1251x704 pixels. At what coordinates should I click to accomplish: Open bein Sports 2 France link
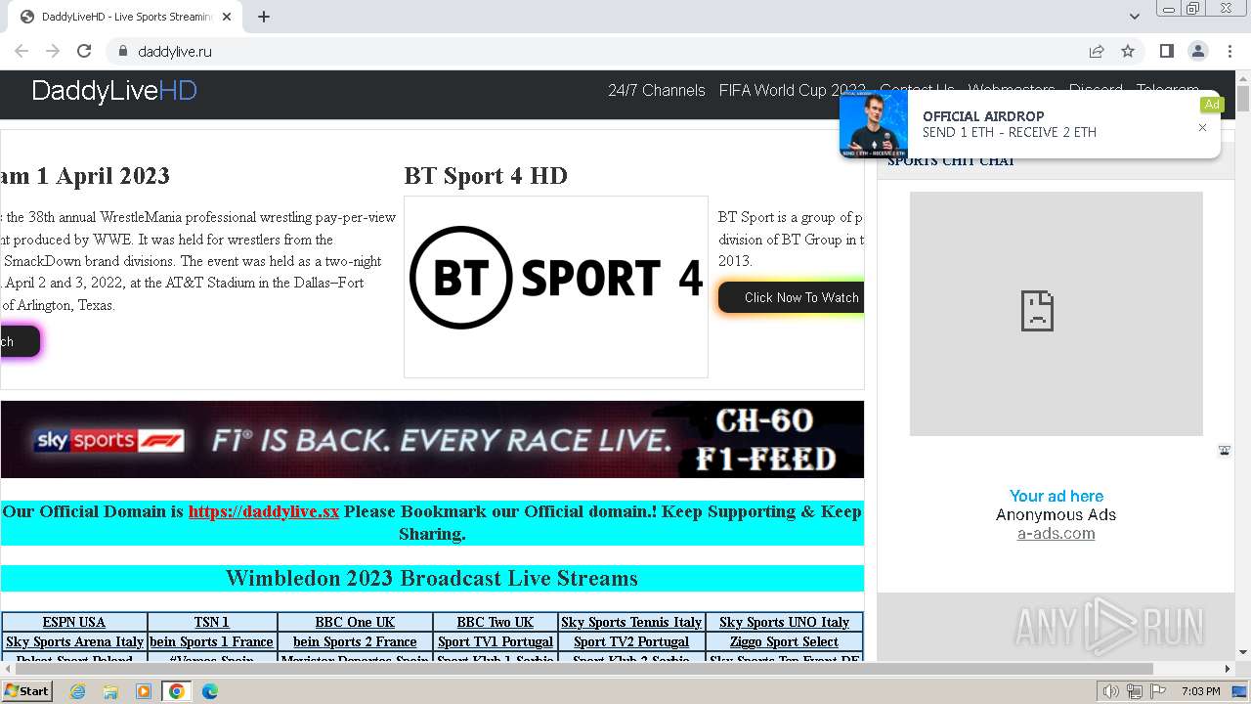(x=355, y=641)
